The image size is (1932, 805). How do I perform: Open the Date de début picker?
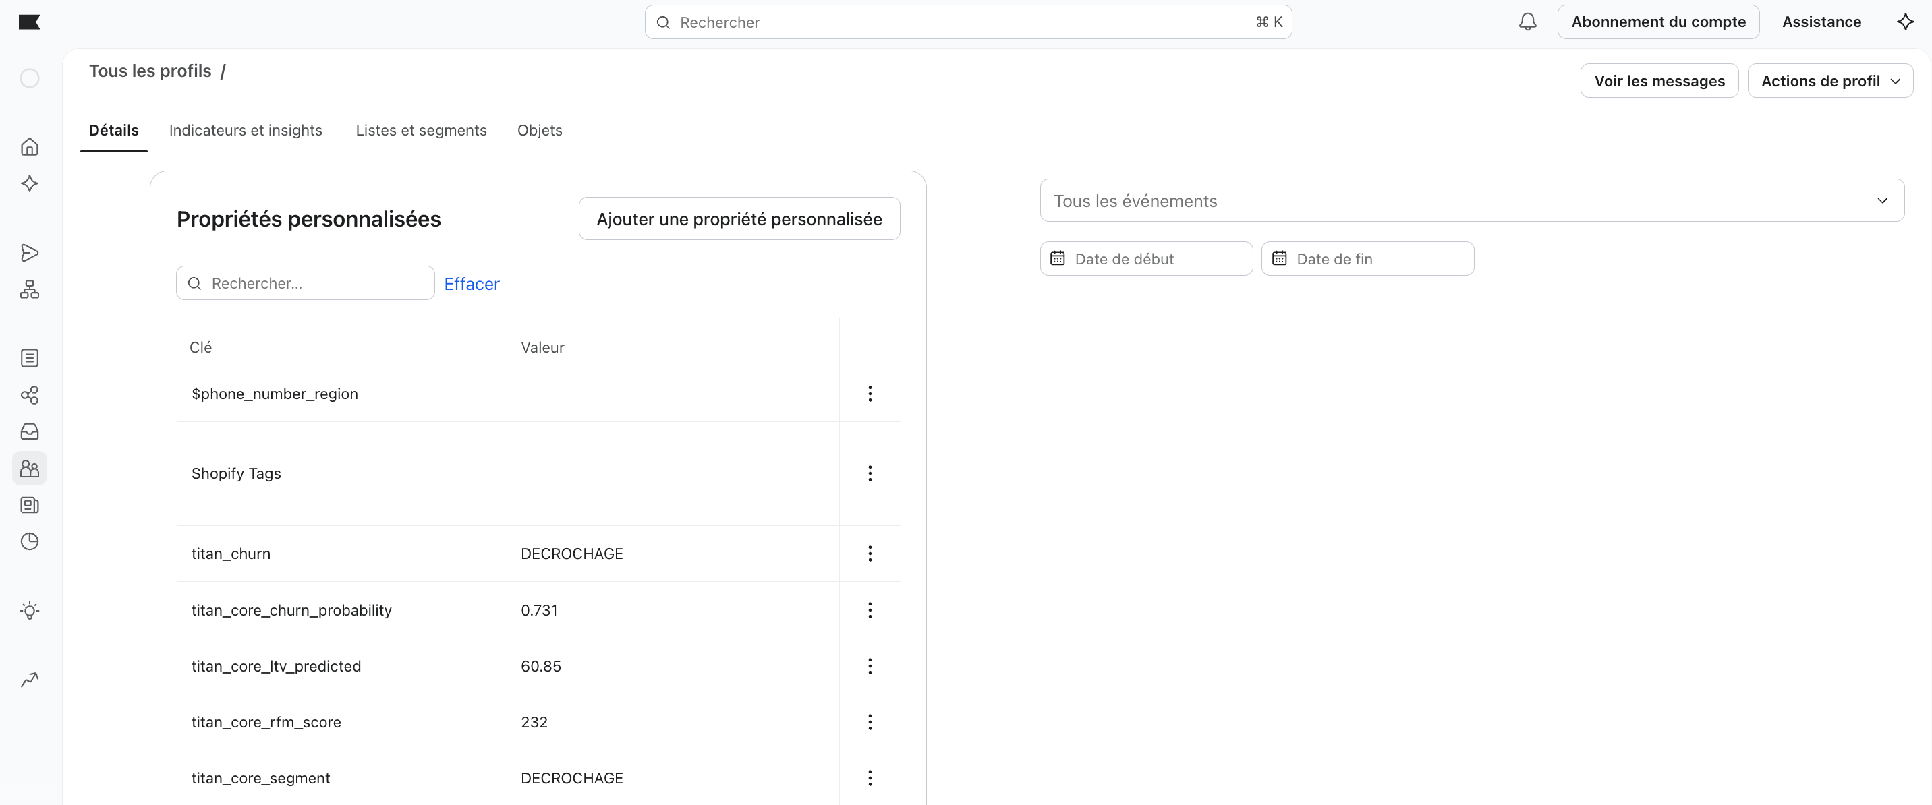click(1146, 259)
